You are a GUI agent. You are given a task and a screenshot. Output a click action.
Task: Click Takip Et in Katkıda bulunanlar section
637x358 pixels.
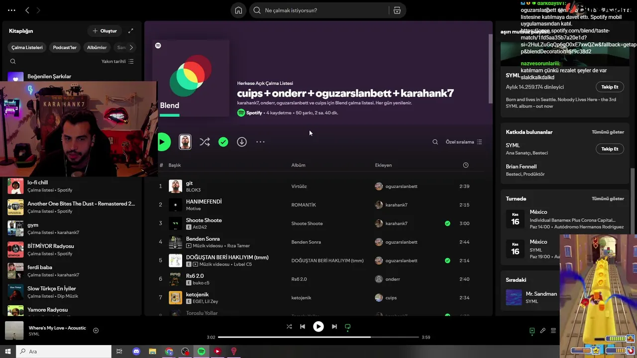[x=610, y=149]
